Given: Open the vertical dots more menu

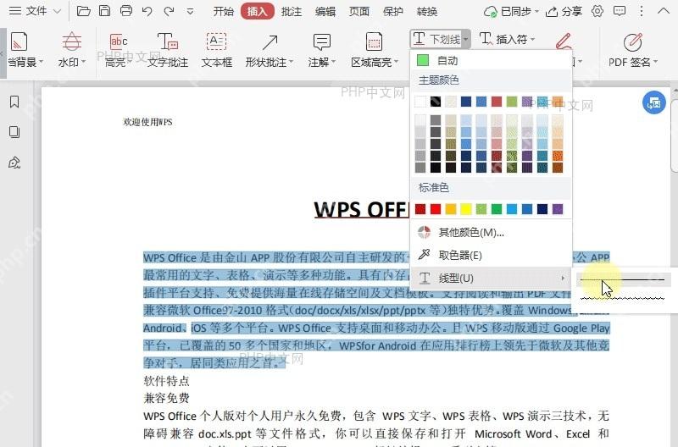Looking at the screenshot, I should click(642, 11).
